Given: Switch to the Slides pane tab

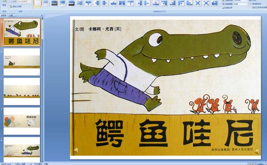Looking at the screenshot, I should (x=4, y=15).
